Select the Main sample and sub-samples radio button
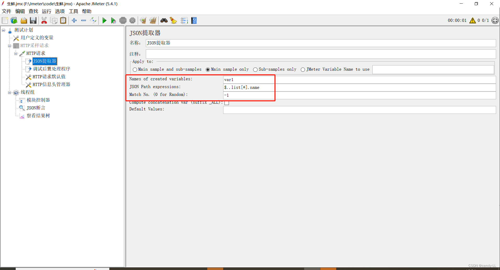The image size is (500, 270). [x=135, y=69]
